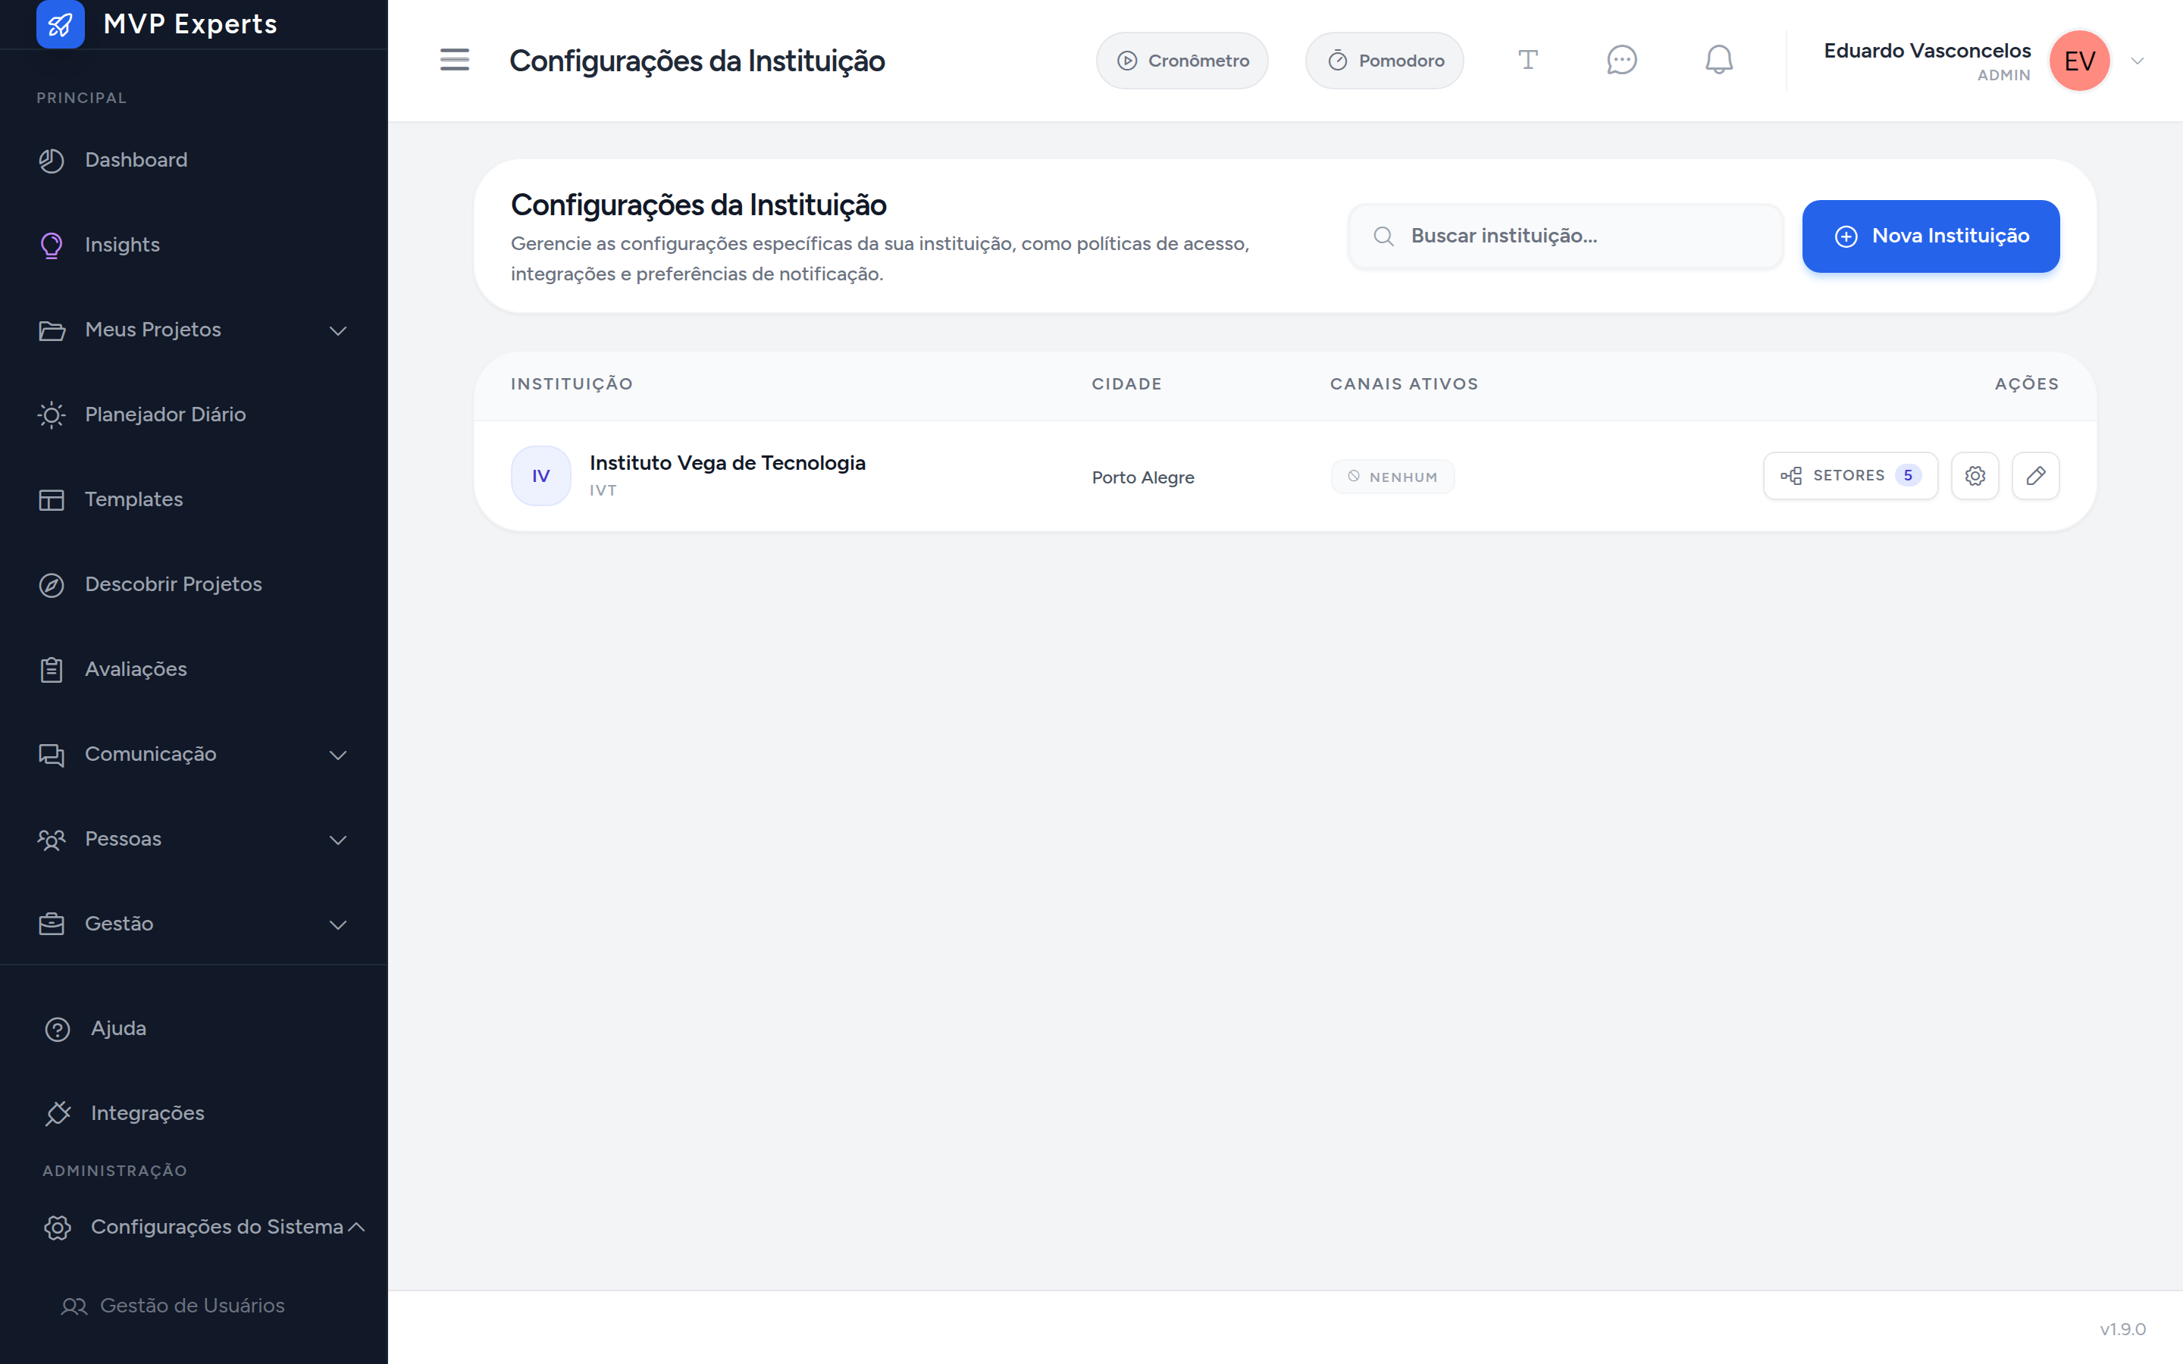The width and height of the screenshot is (2183, 1364).
Task: Click the IVT abbreviation text
Action: 603,491
